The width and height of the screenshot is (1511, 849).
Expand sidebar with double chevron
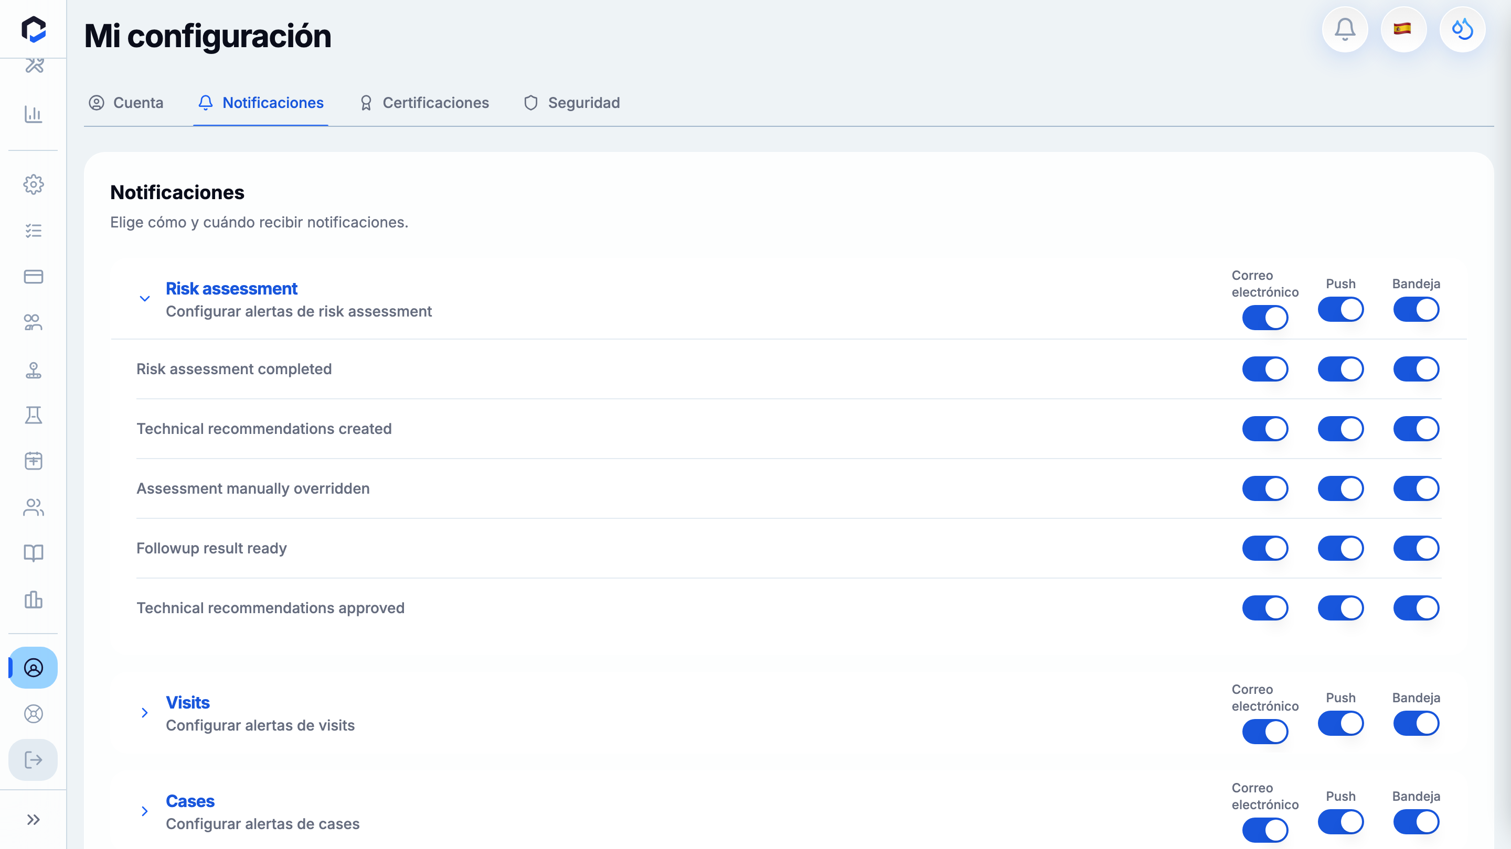[x=34, y=820]
